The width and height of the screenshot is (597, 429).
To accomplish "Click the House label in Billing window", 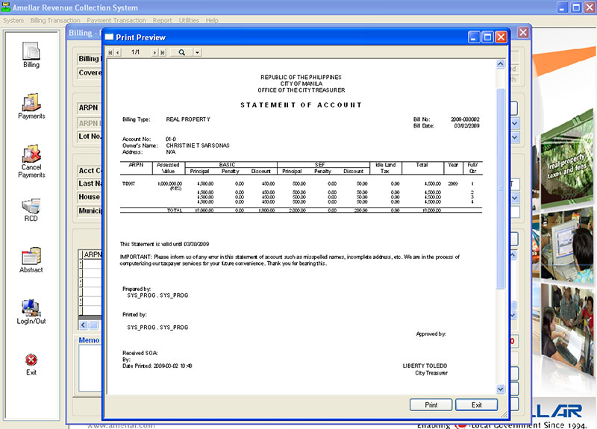I will click(x=89, y=197).
